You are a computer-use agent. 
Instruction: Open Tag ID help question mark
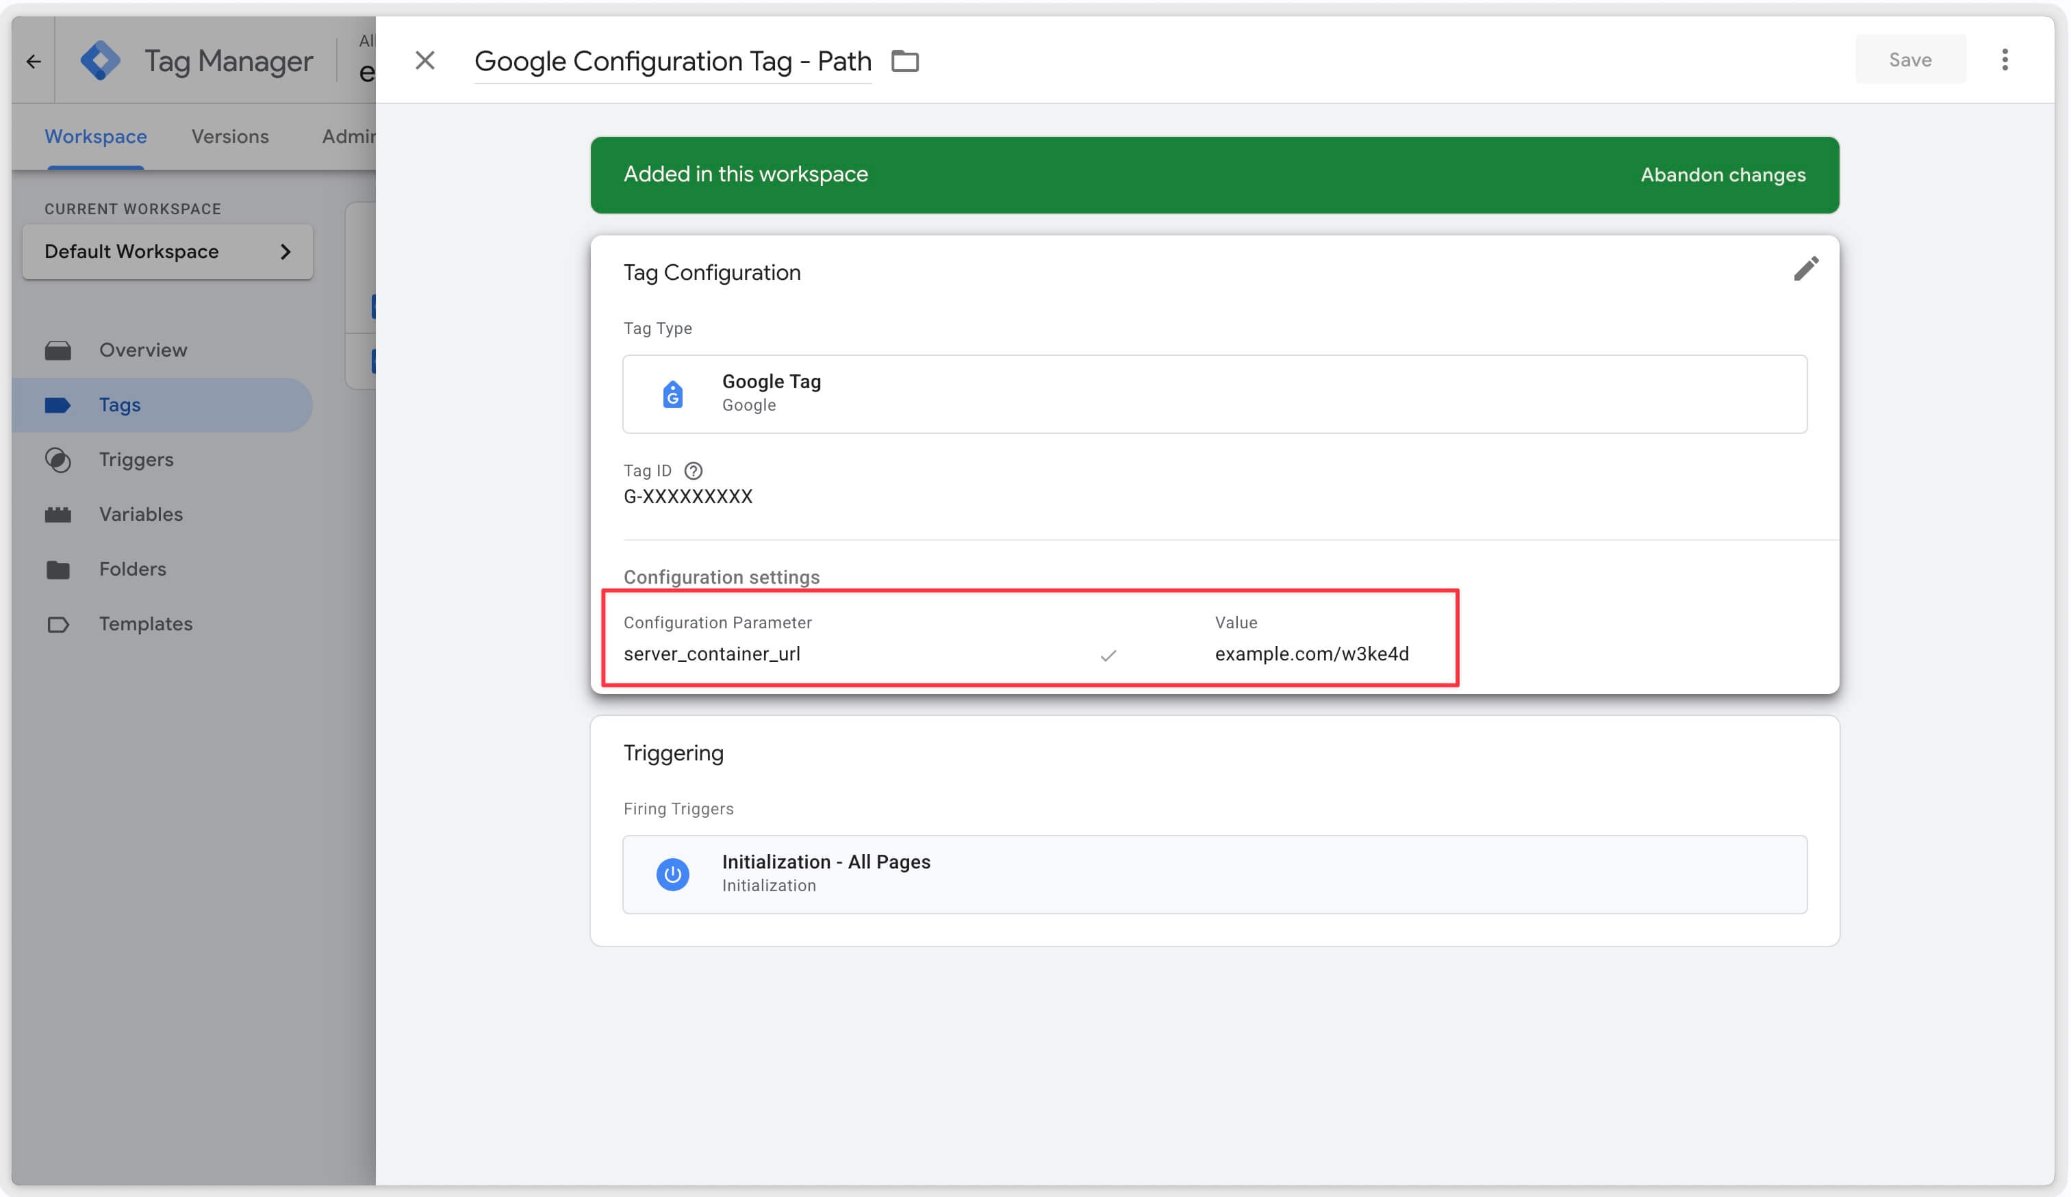693,471
